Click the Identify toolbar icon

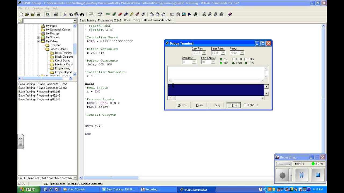172,14
